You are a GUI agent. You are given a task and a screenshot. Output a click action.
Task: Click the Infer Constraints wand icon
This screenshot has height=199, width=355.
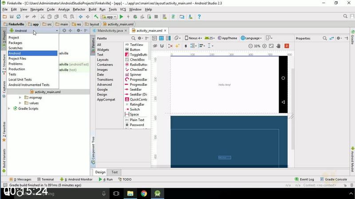point(177,46)
